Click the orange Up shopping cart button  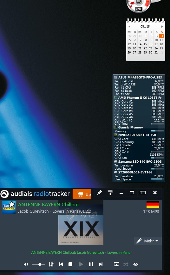[x=82, y=194]
